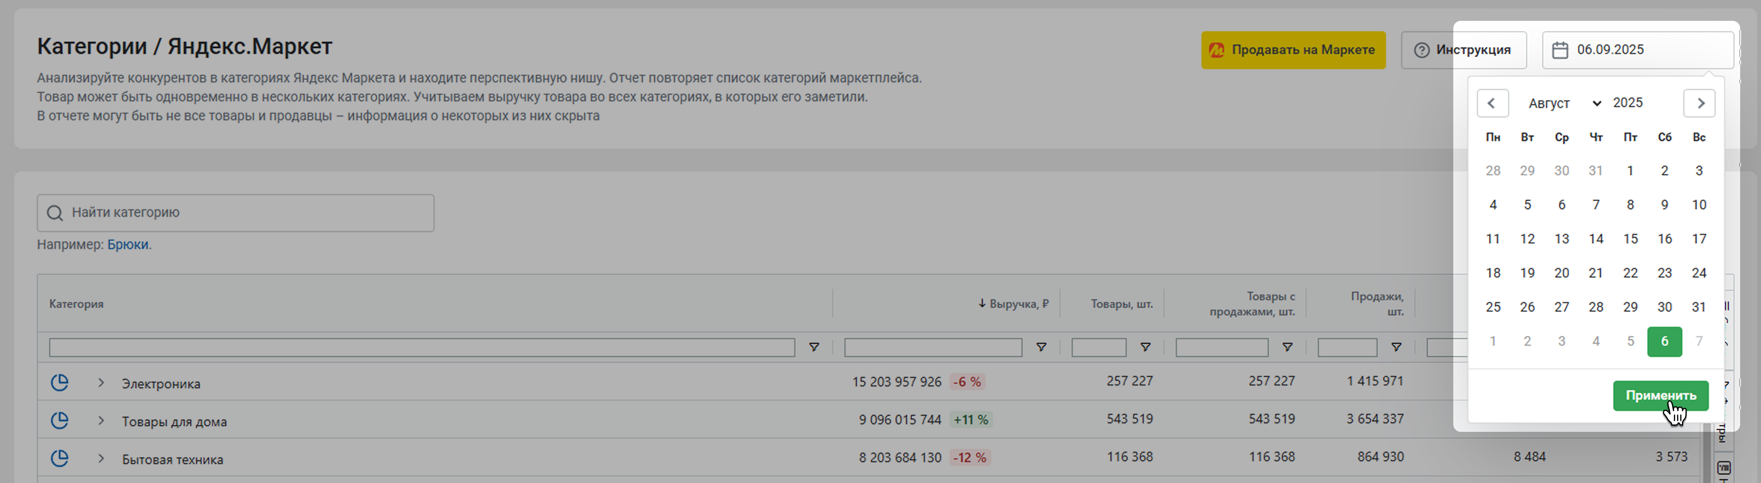Click the Найти категорию search field

(x=235, y=213)
